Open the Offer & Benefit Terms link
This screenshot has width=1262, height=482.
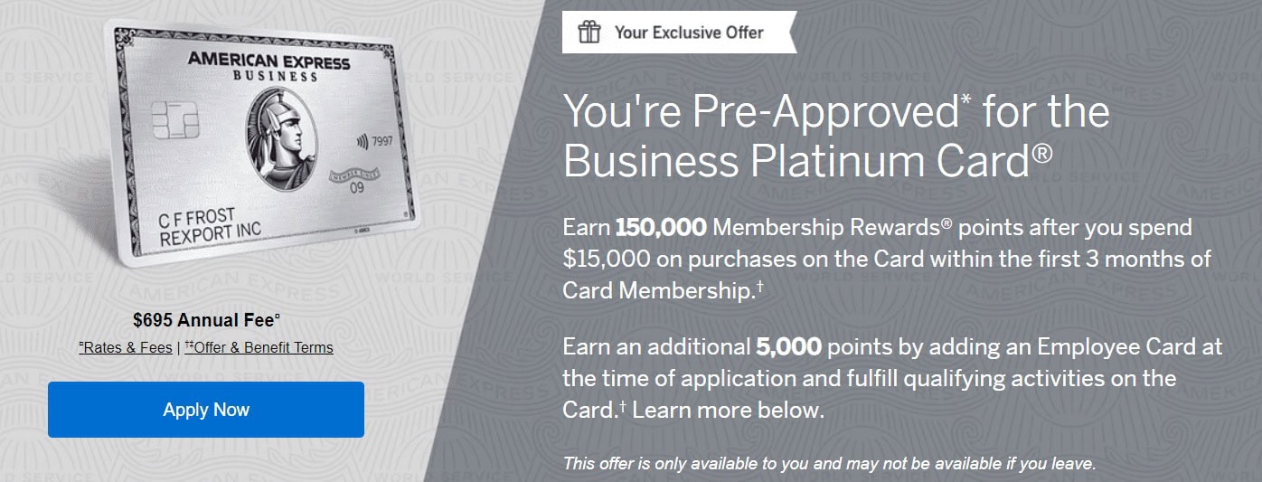pyautogui.click(x=259, y=347)
